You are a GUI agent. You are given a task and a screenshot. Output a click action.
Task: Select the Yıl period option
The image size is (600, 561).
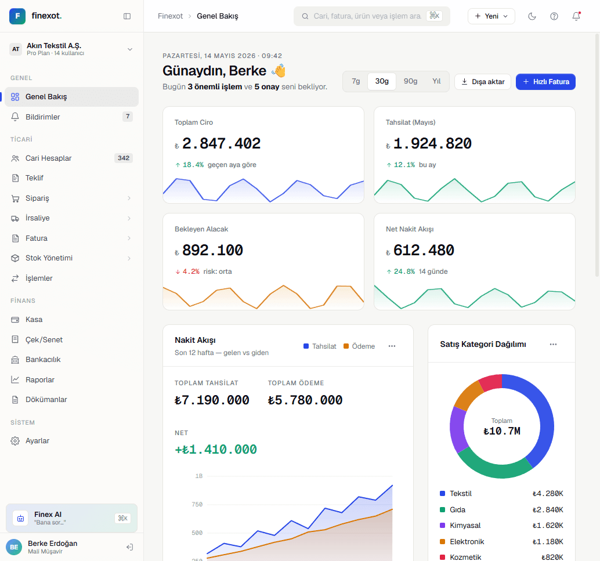[x=436, y=81]
